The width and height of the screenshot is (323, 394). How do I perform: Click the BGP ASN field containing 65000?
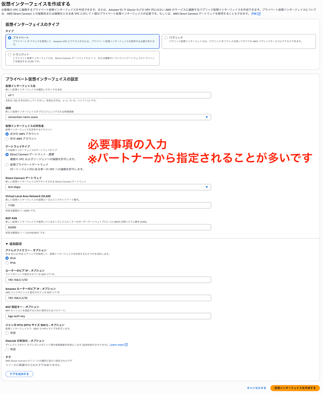pos(108,227)
